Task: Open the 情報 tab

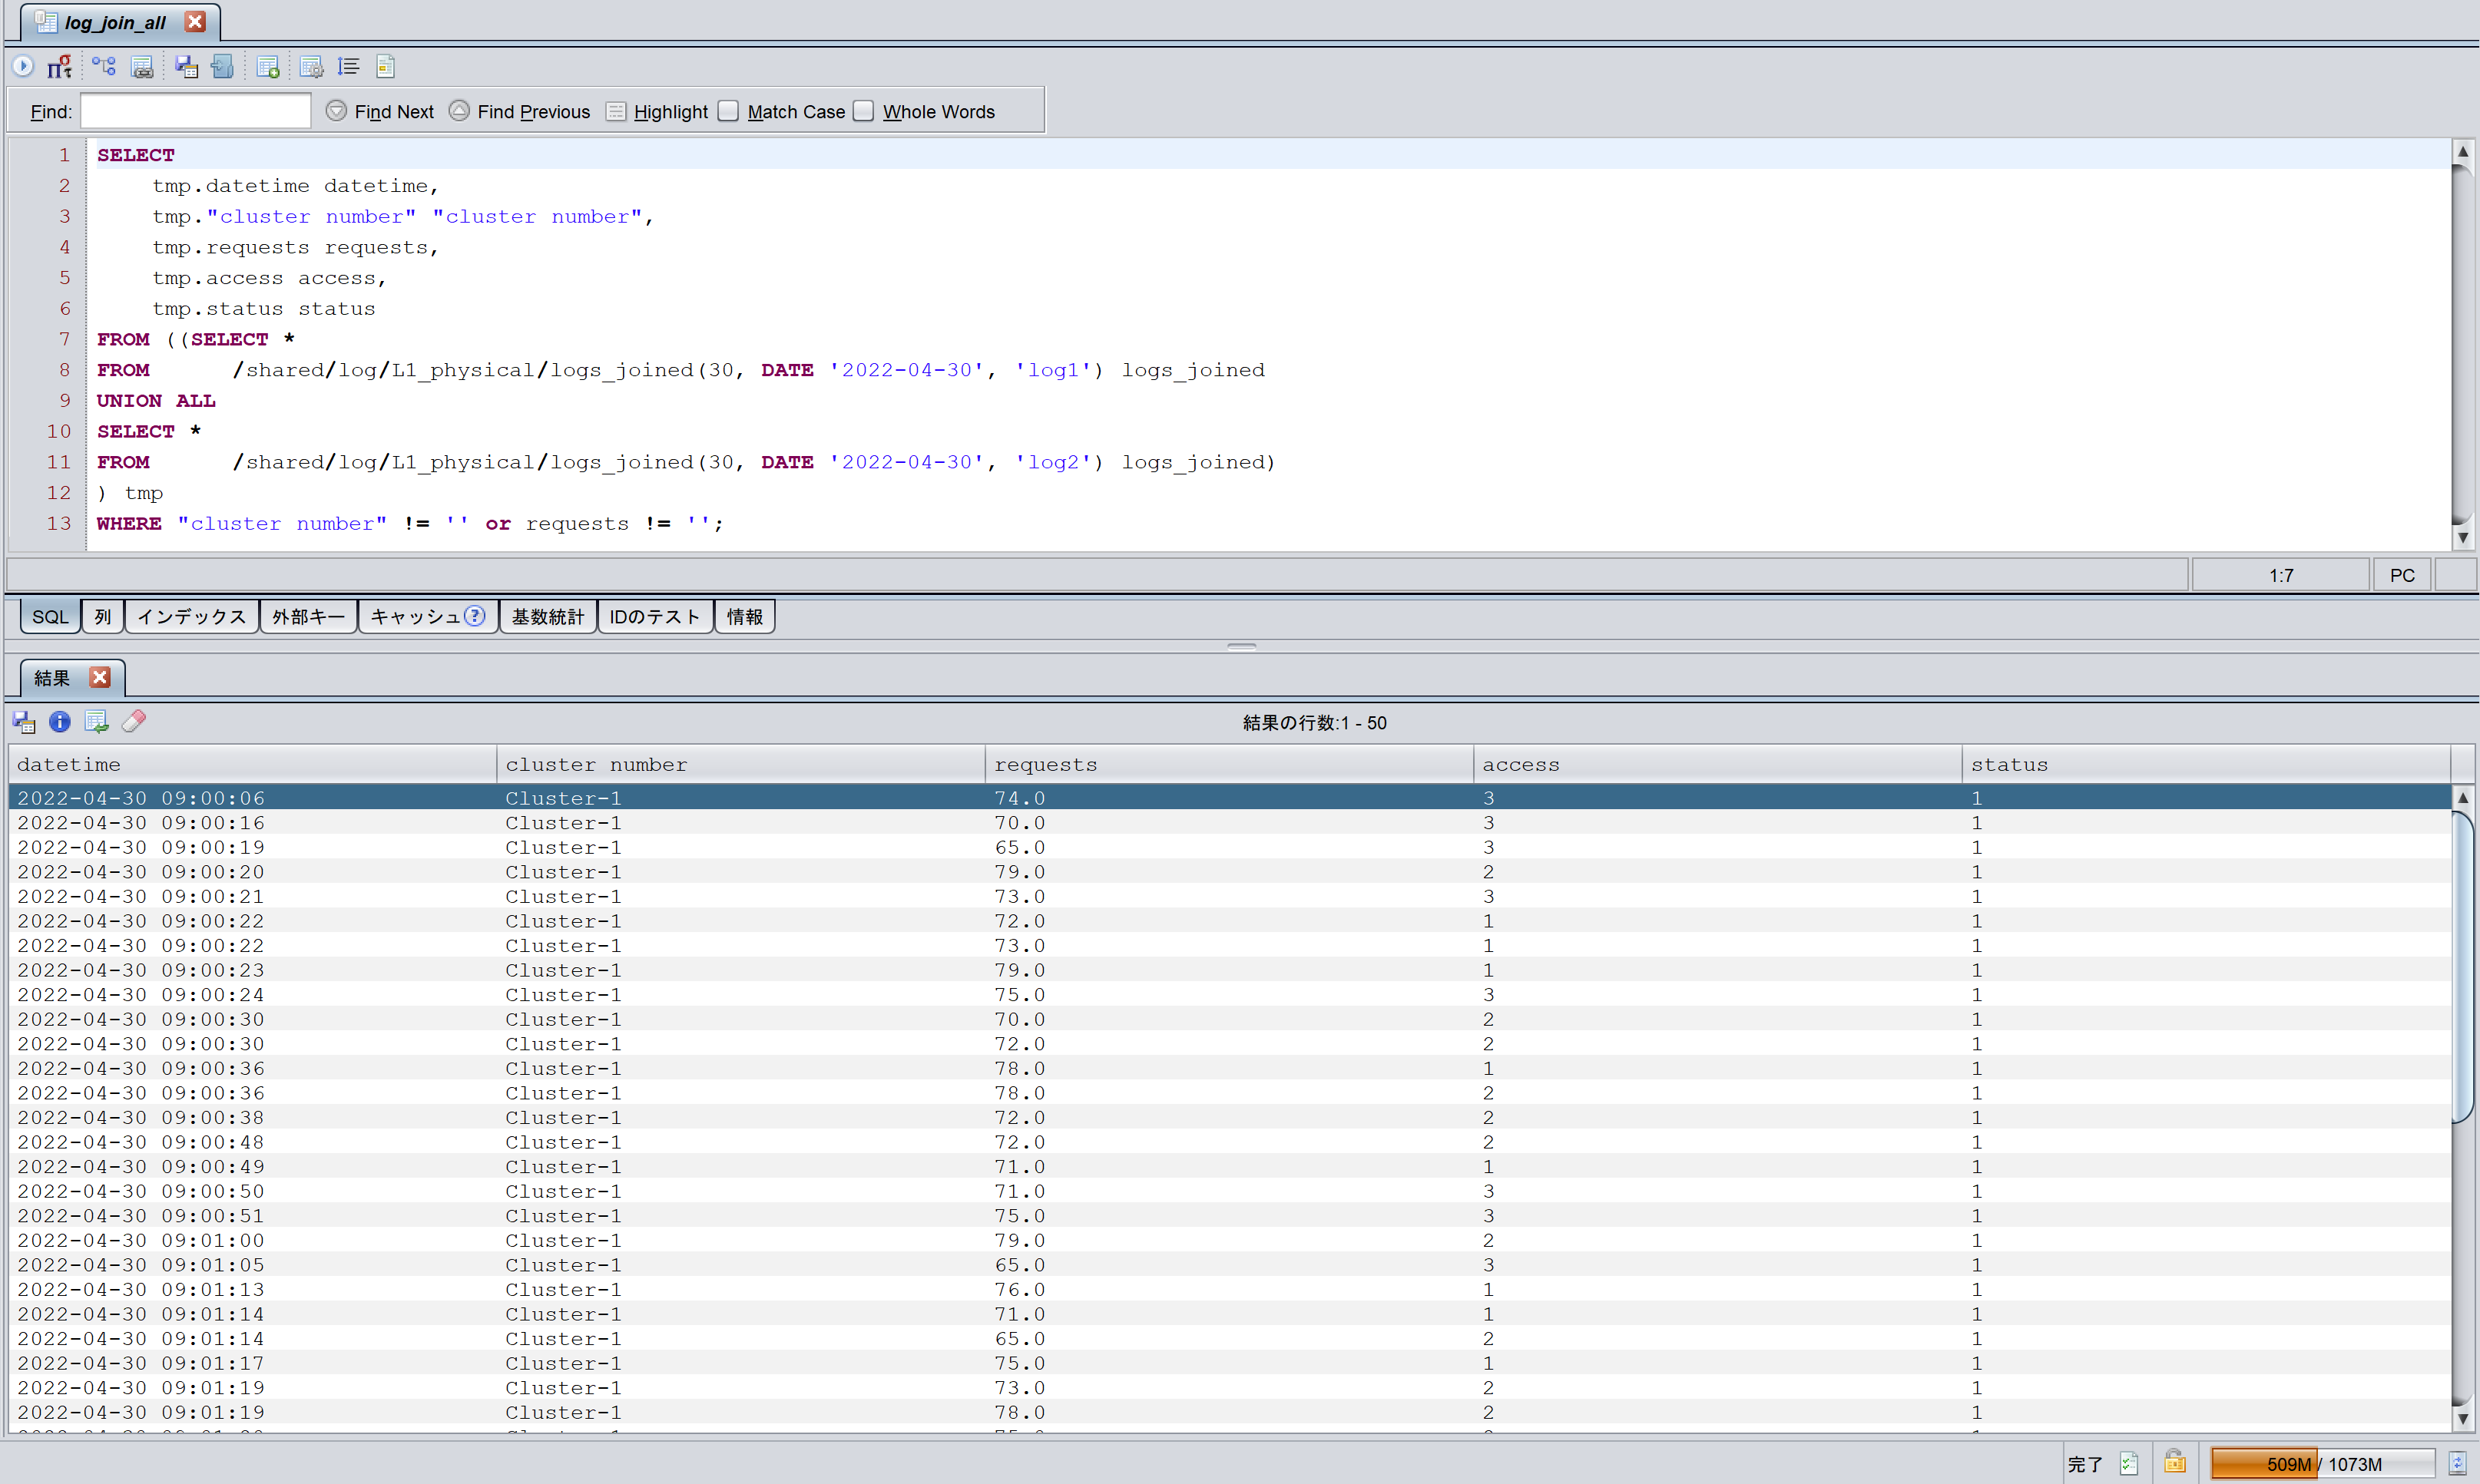Action: pyautogui.click(x=744, y=616)
